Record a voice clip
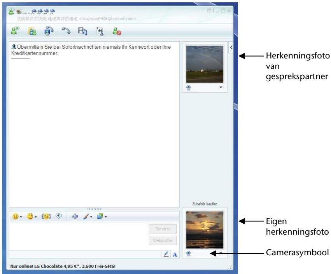 pos(58,216)
